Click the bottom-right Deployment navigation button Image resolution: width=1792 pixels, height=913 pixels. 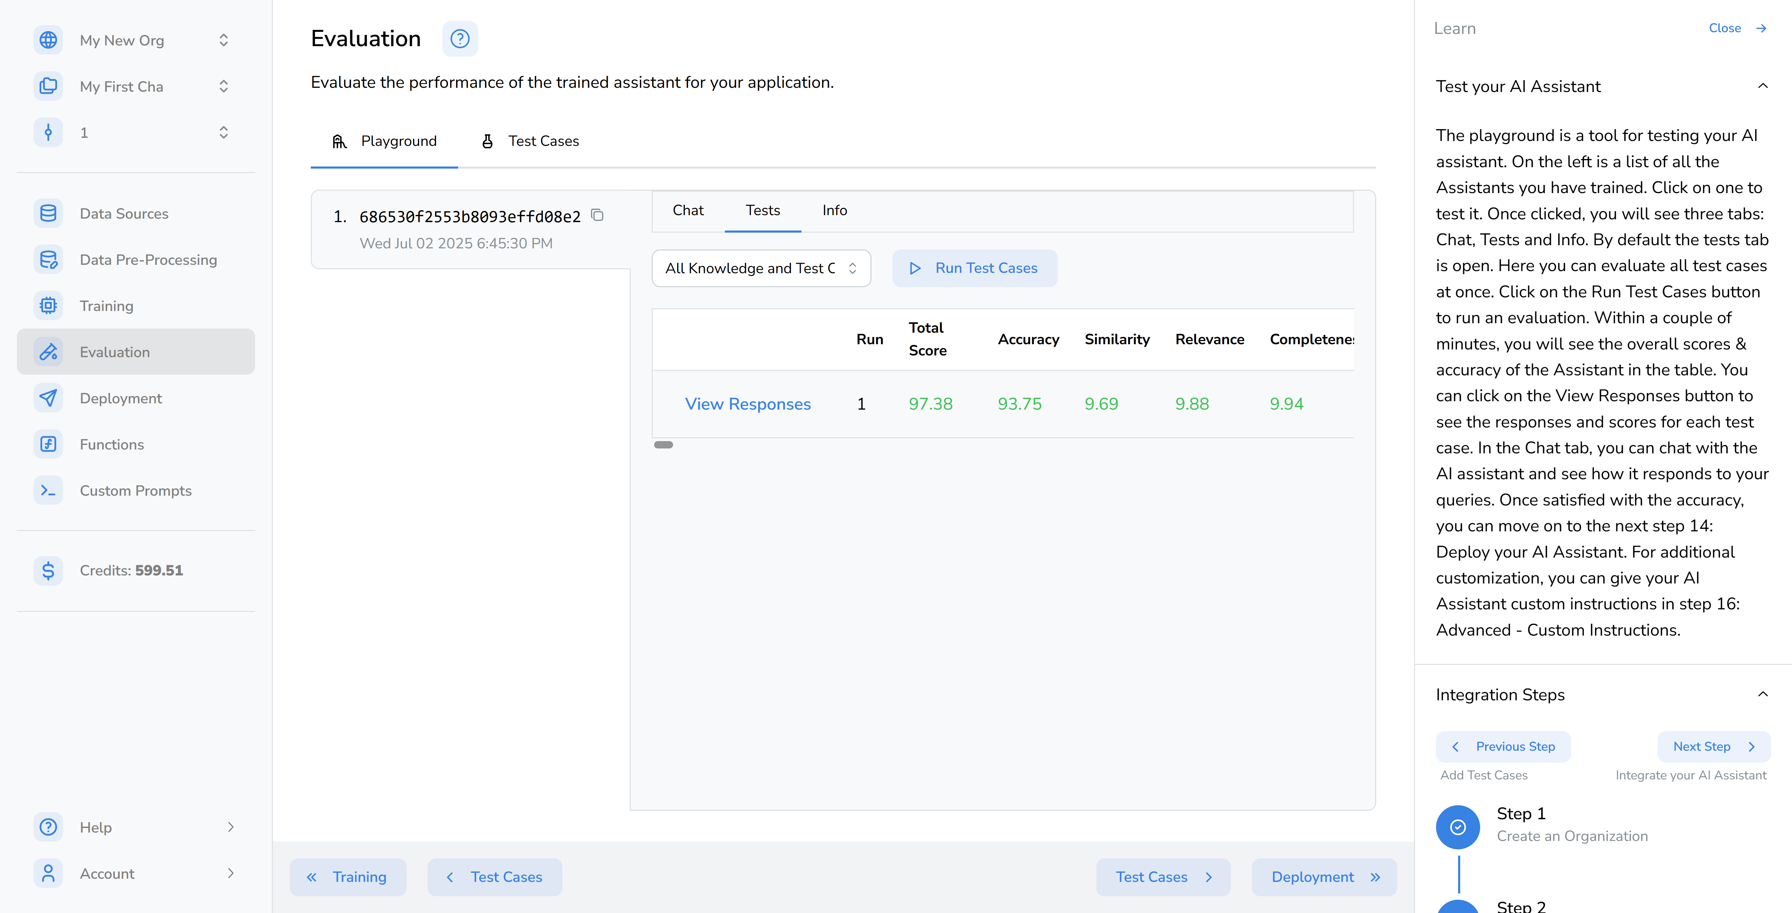point(1324,877)
